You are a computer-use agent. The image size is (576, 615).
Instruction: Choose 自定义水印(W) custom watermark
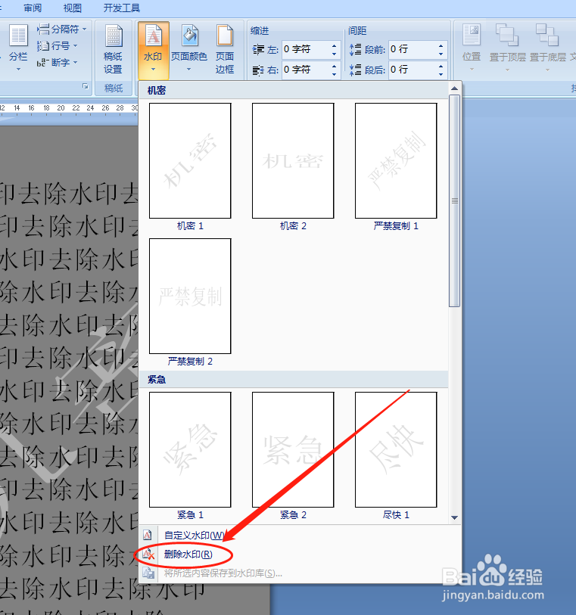300,535
